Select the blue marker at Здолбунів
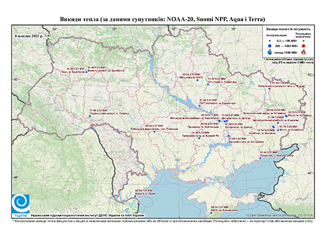This screenshot has width=325, height=230. (x=86, y=72)
